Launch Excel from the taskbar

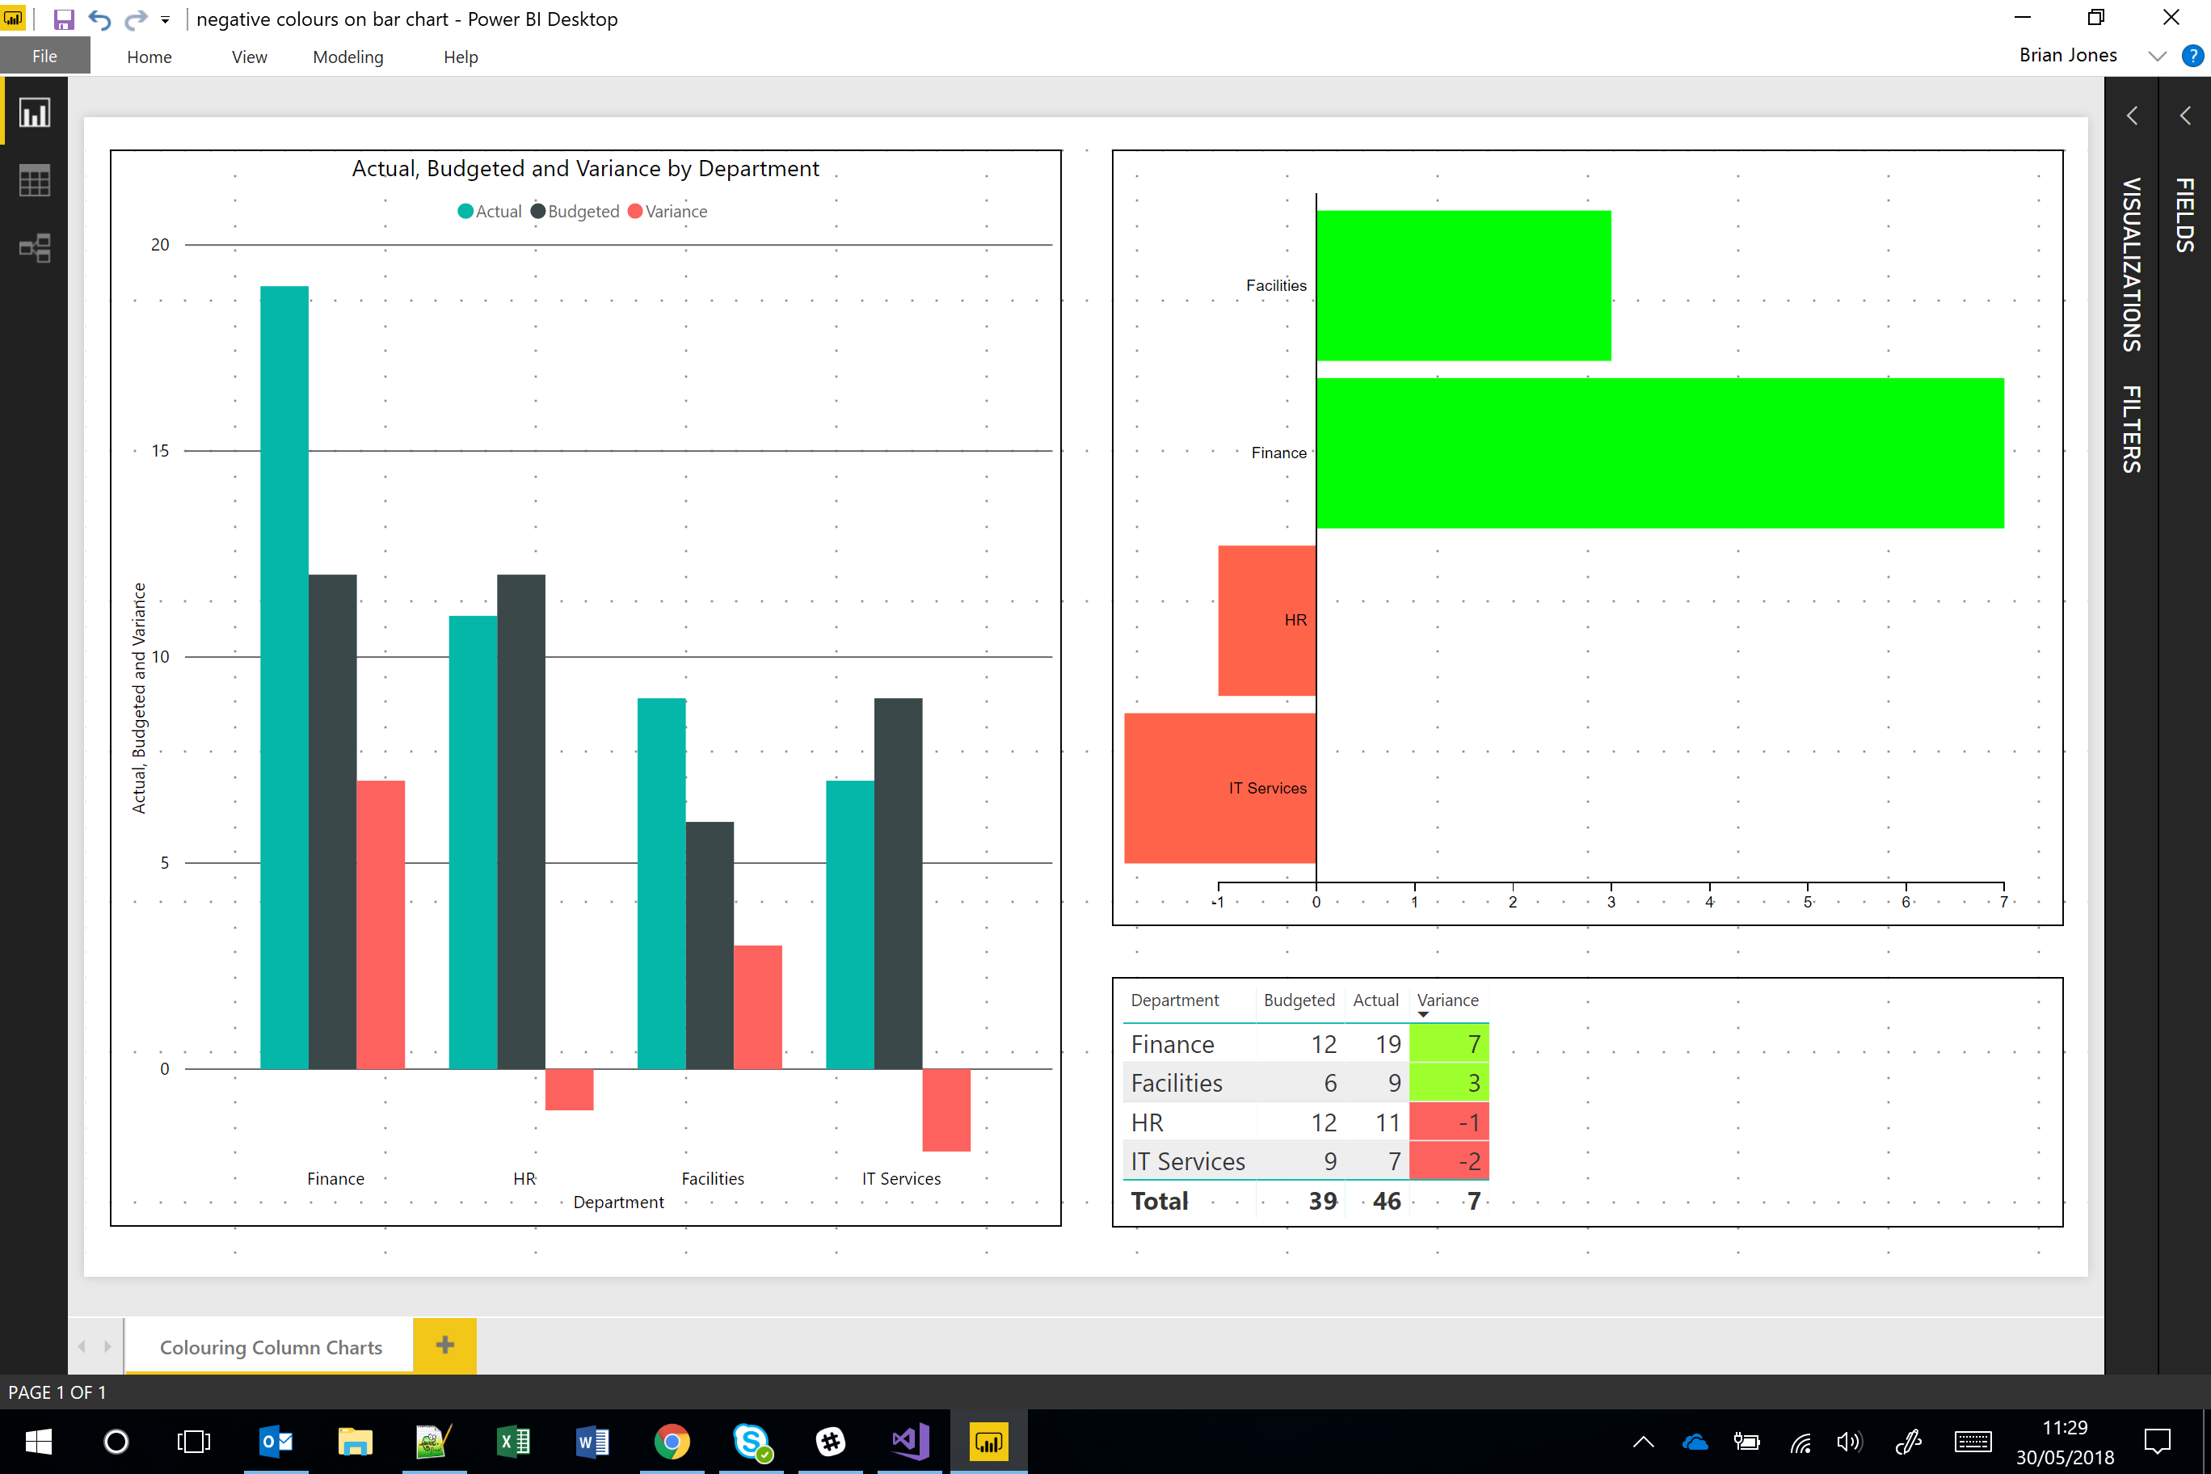coord(513,1441)
